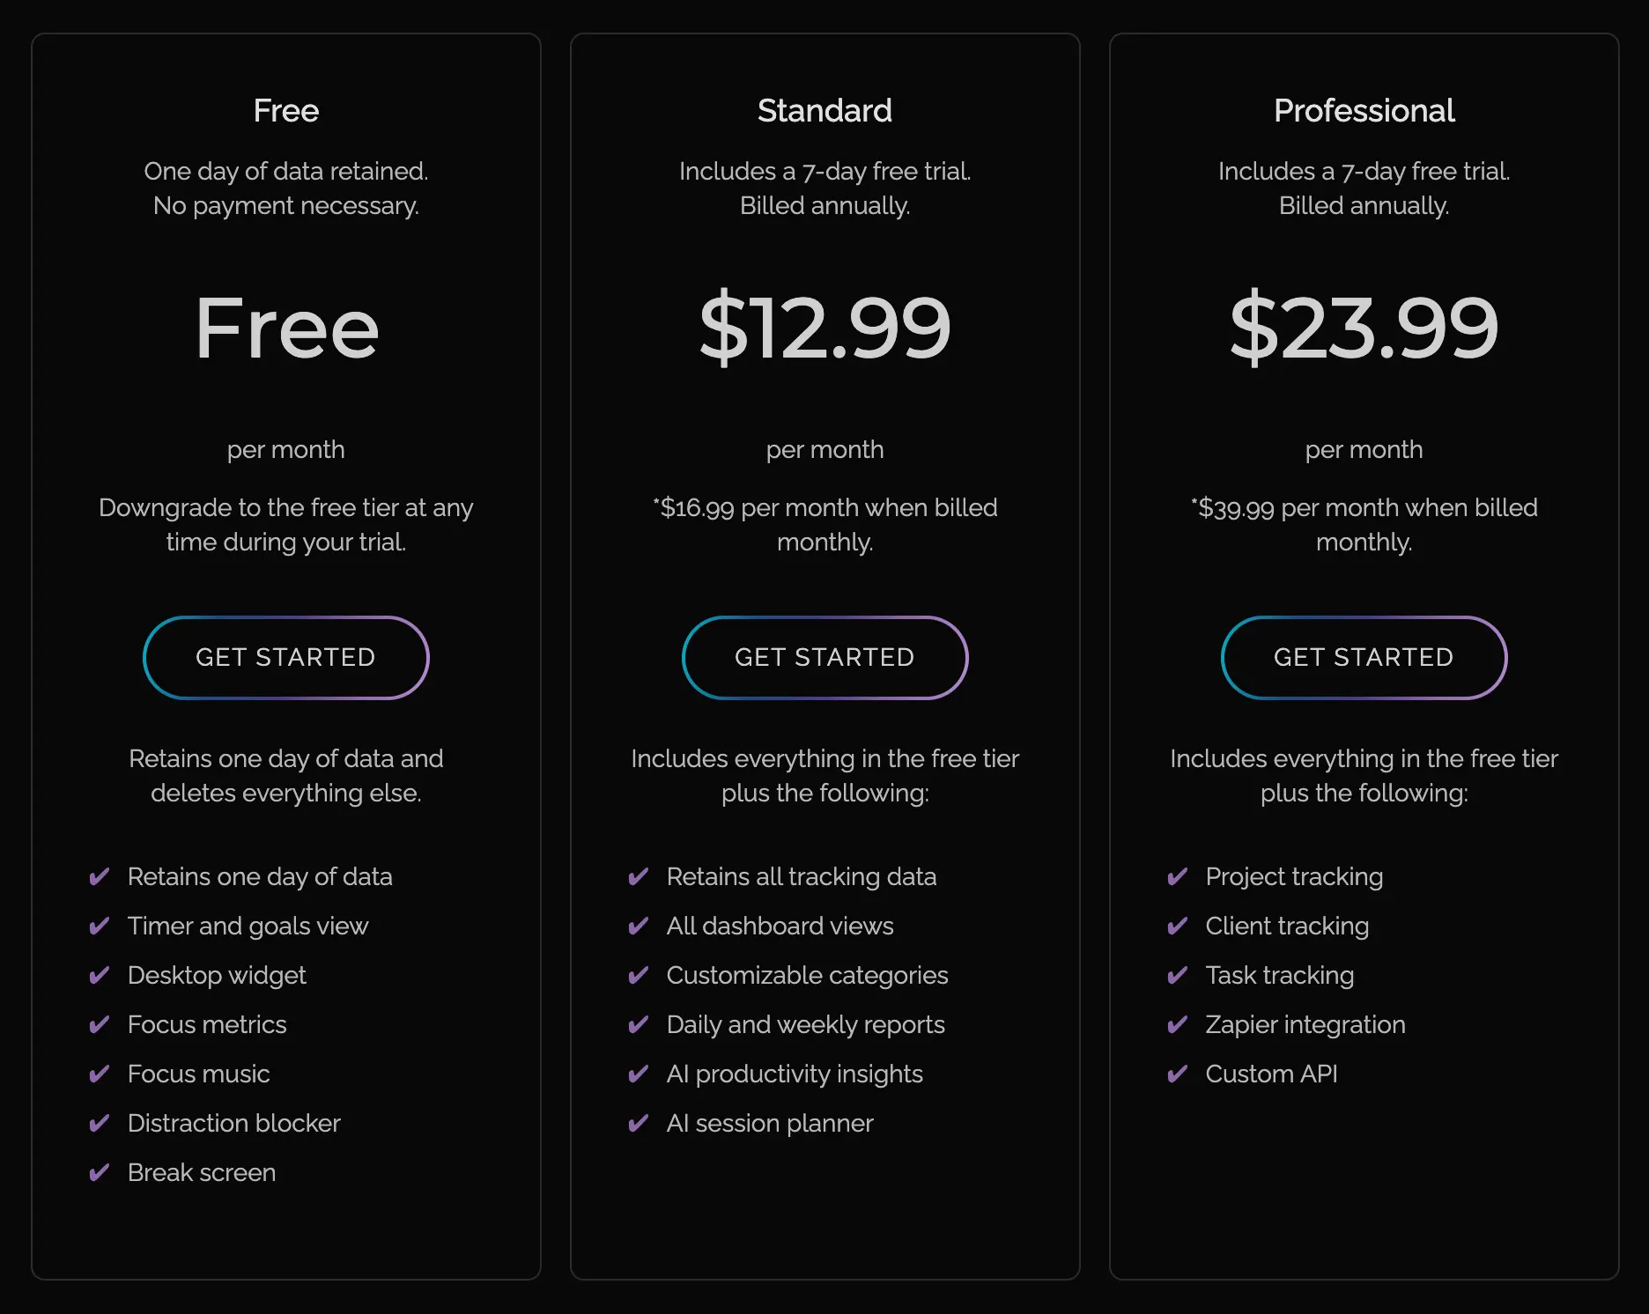Click the checkmark beside Custom API
Viewport: 1649px width, 1314px height.
pyautogui.click(x=1178, y=1074)
